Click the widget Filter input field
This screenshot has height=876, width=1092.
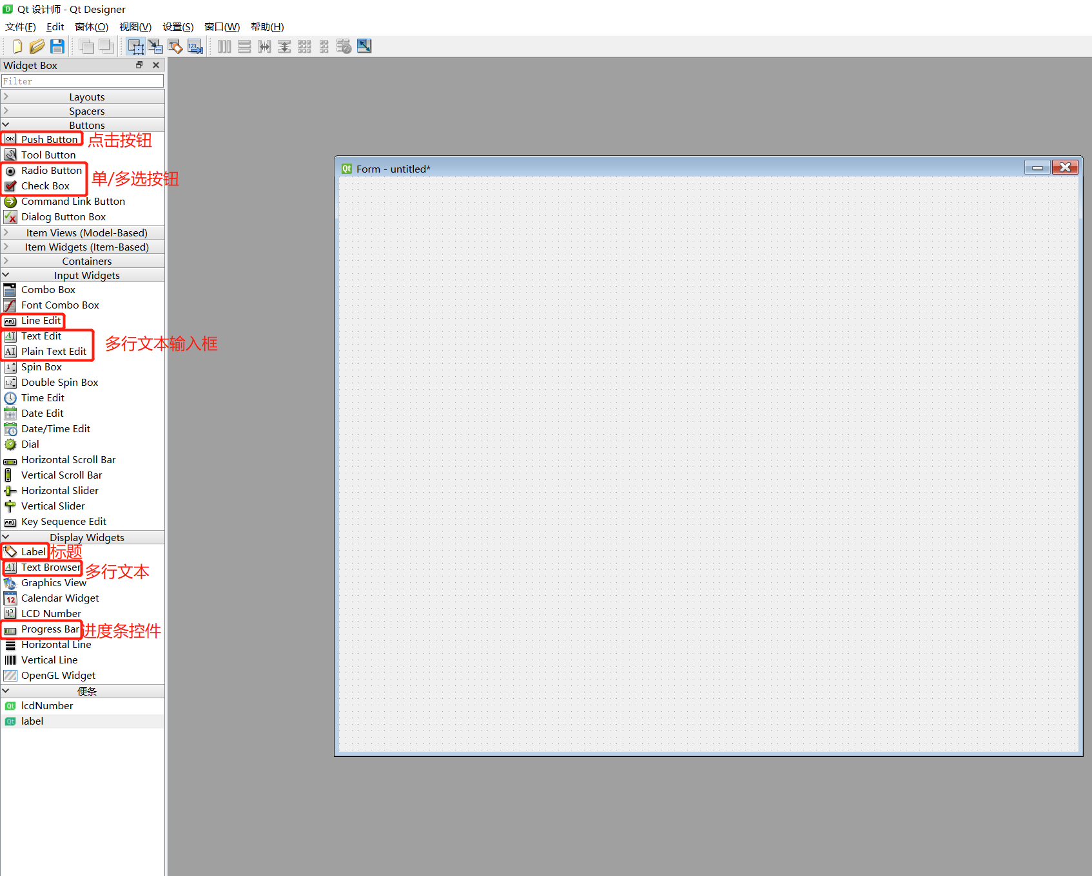point(83,81)
